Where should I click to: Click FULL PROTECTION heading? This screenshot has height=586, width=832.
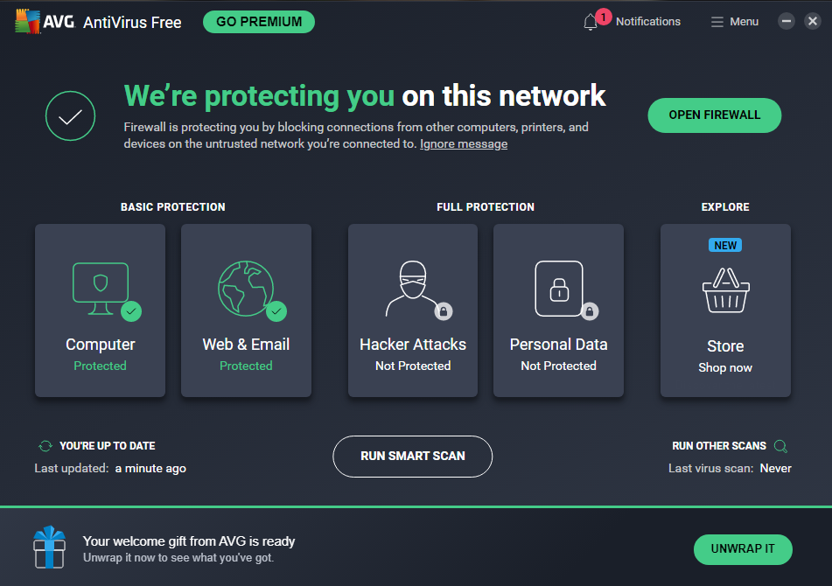coord(486,206)
